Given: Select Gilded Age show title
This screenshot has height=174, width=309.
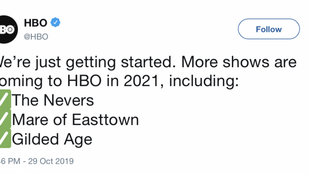Looking at the screenshot, I should point(52,140).
